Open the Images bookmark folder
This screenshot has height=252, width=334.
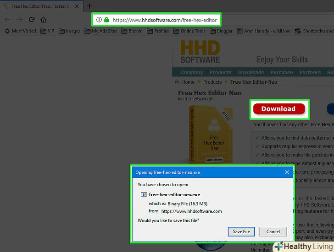tap(69, 31)
